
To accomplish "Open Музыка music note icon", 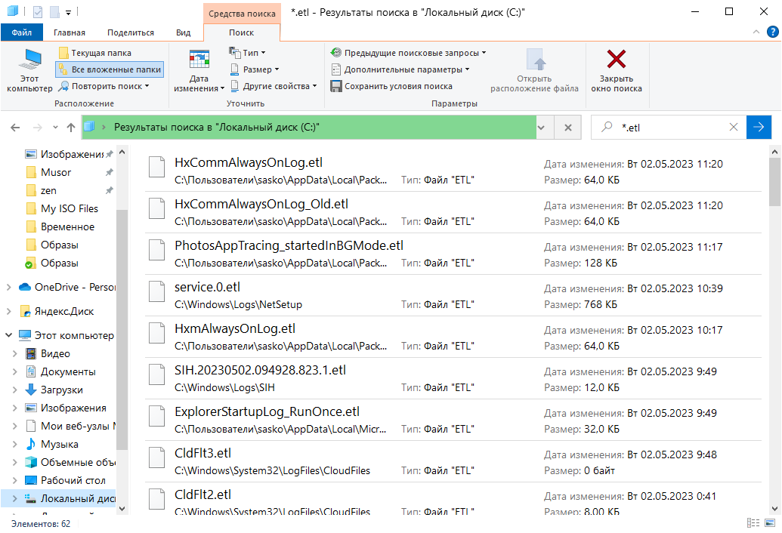I will [x=31, y=445].
